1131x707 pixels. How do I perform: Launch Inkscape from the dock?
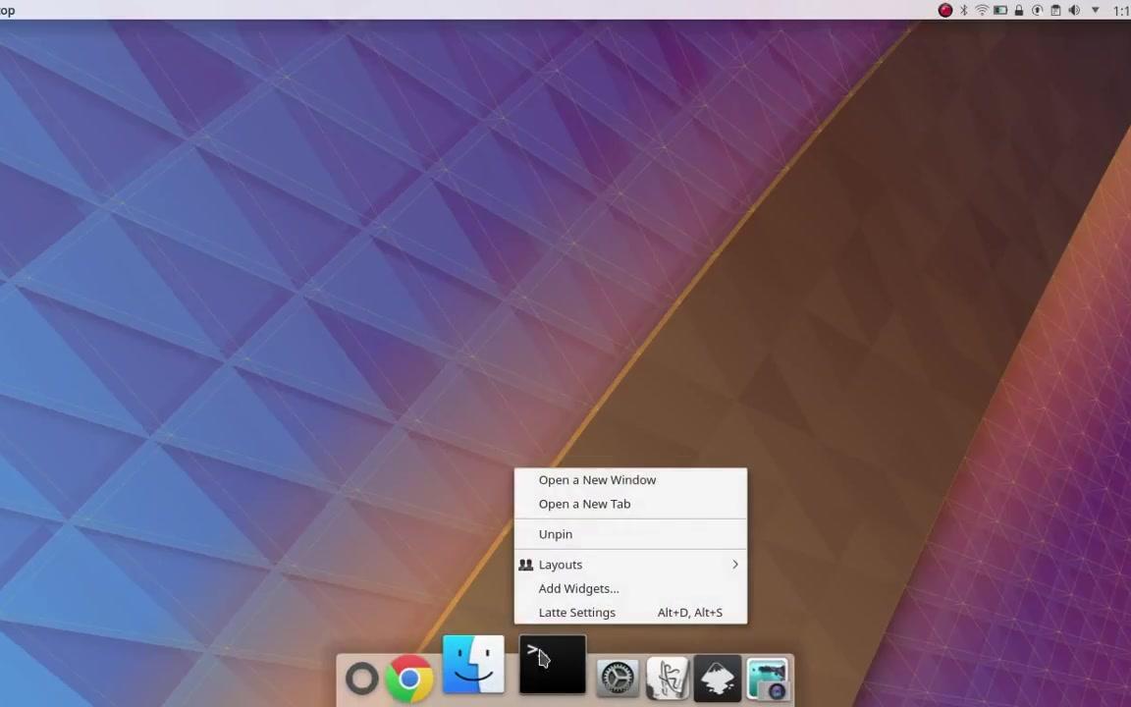[718, 679]
